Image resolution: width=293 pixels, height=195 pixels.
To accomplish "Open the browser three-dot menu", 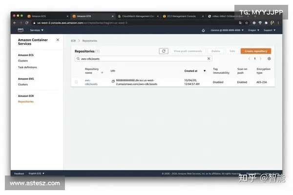I will [278, 23].
